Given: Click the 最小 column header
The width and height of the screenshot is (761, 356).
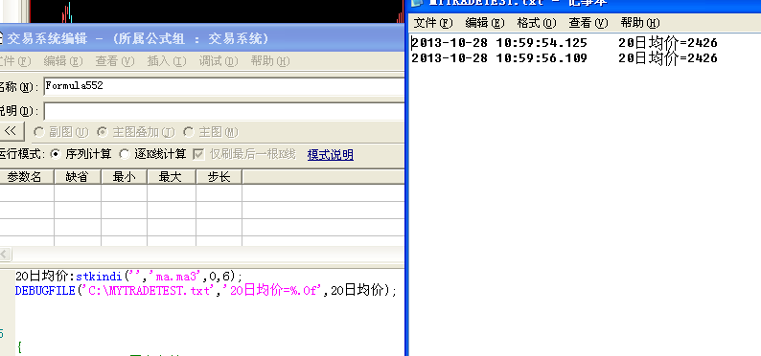Looking at the screenshot, I should click(x=124, y=177).
